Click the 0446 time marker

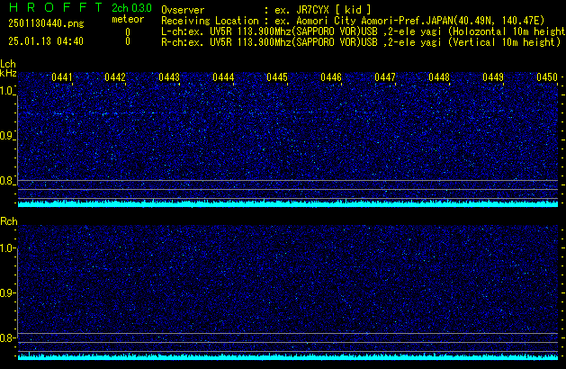(x=331, y=77)
